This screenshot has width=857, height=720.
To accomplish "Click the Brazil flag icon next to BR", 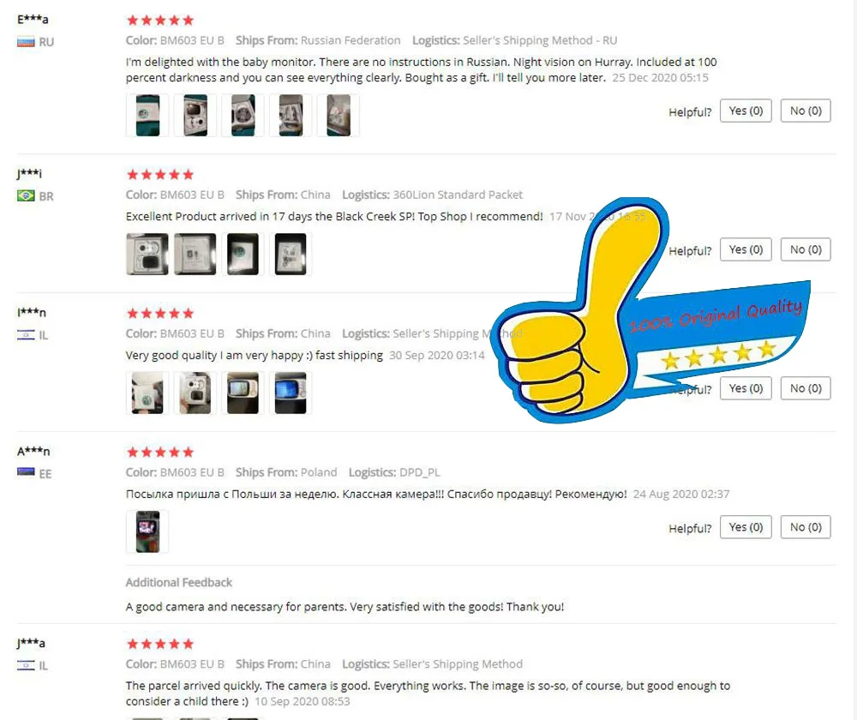I will point(26,195).
